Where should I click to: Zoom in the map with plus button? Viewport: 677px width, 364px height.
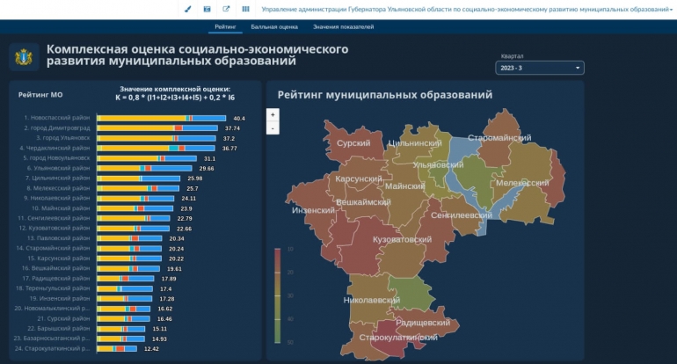pos(273,115)
